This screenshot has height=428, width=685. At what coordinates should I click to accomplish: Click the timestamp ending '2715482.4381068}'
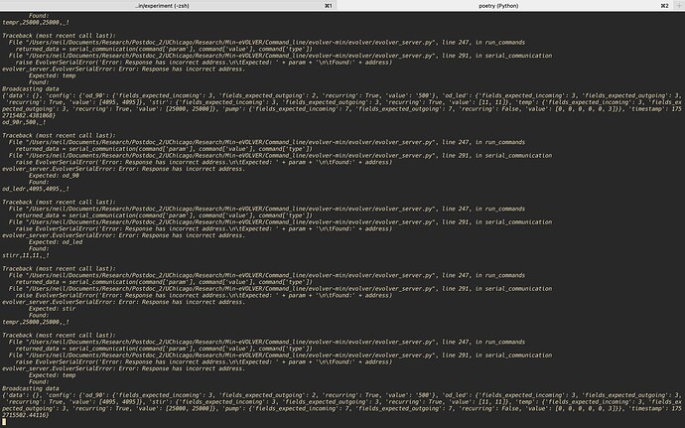[x=29, y=115]
